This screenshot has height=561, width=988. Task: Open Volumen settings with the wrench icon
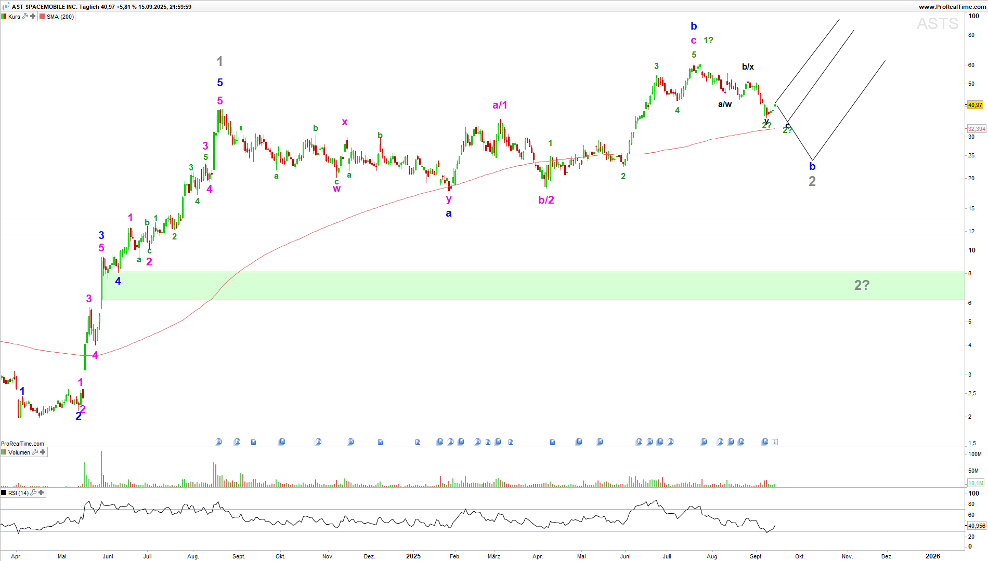pyautogui.click(x=35, y=452)
